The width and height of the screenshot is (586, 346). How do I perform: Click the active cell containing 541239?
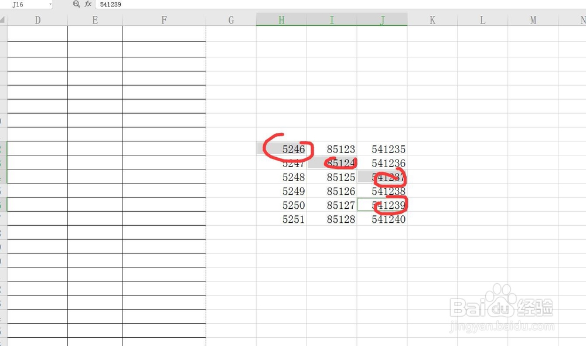(382, 205)
